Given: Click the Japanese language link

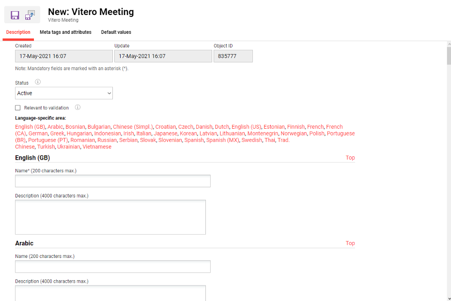Looking at the screenshot, I should [x=165, y=134].
